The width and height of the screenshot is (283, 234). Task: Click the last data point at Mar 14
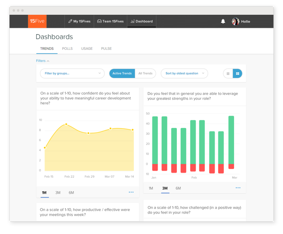click(133, 130)
